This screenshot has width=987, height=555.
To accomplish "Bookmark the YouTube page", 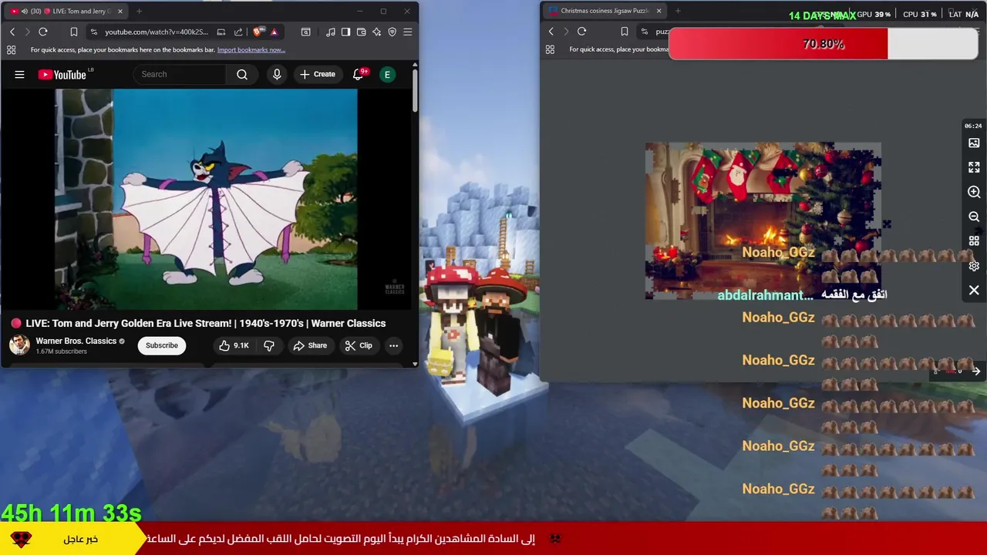I will (74, 32).
